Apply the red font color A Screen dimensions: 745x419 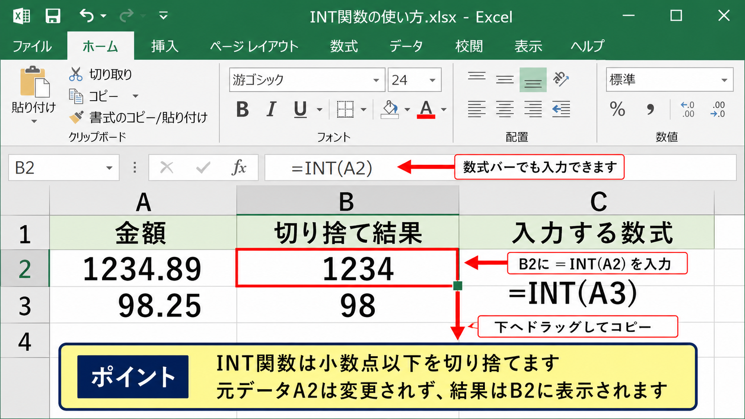point(426,109)
